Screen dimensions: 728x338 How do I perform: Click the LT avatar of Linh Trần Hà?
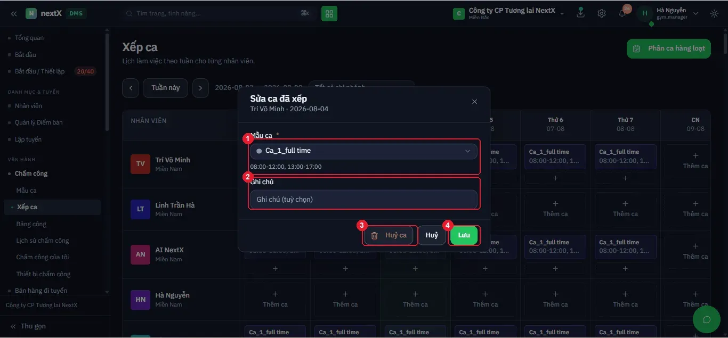pos(140,209)
